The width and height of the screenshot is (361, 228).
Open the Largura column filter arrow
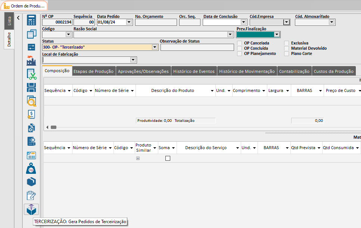coord(287,91)
